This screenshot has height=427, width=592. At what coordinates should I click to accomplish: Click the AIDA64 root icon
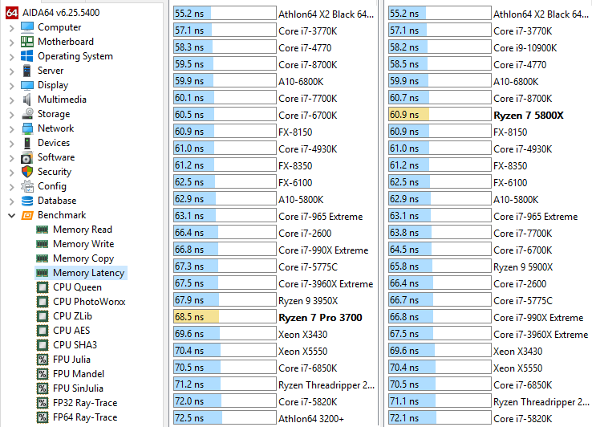(x=12, y=13)
